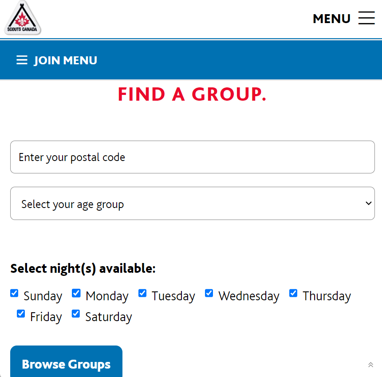Click the Browse Groups button

tap(66, 364)
